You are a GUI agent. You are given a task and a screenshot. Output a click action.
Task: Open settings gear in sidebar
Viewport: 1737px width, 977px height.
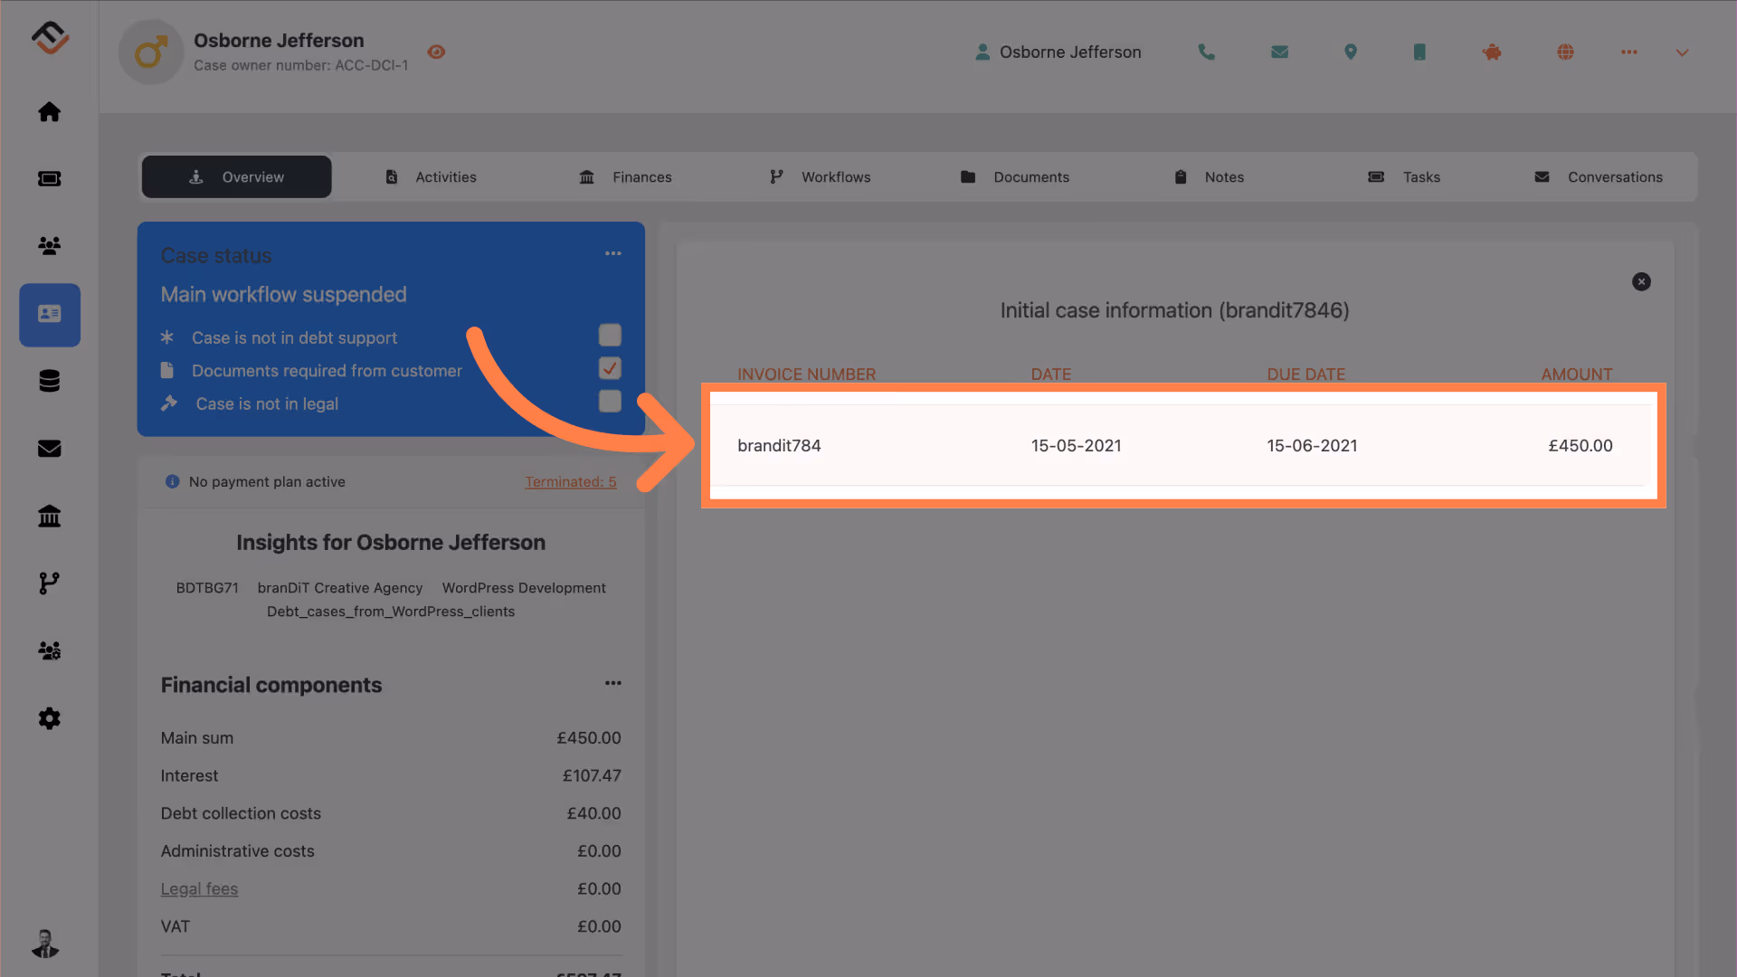click(x=50, y=718)
